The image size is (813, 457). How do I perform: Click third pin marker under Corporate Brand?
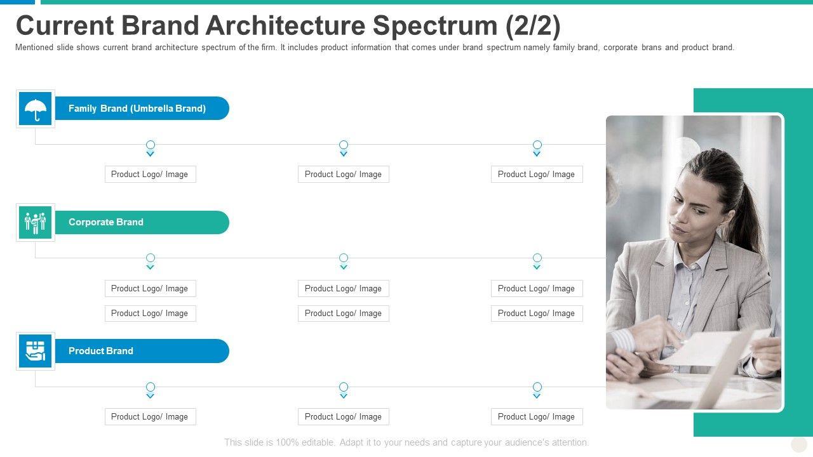tap(537, 258)
